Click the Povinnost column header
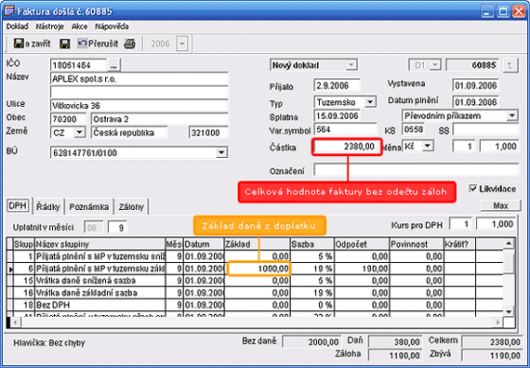530x368 pixels. [416, 244]
